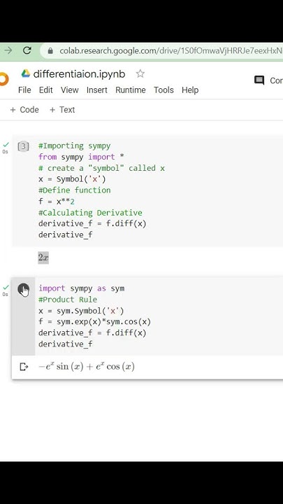Viewport: 283px width, 504px height.
Task: Click the lock icon in the address bar
Action: tap(50, 51)
